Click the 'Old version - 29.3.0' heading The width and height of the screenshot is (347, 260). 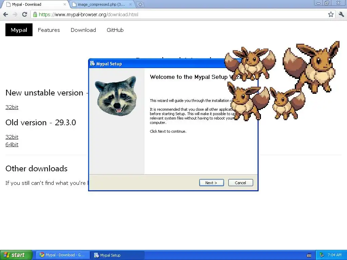(x=41, y=123)
